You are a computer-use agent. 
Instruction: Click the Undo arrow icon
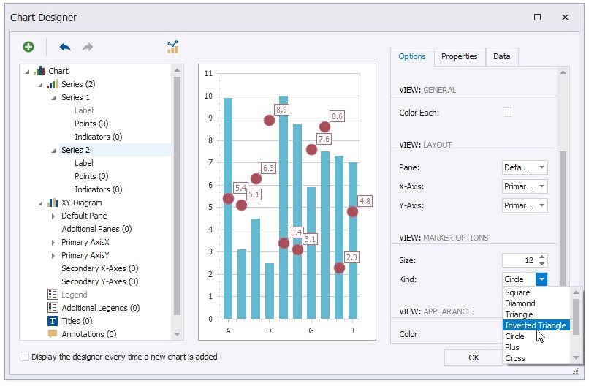pyautogui.click(x=65, y=48)
